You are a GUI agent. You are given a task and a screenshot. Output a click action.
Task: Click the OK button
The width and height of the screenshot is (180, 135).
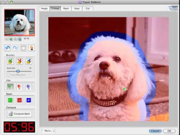coord(169,131)
